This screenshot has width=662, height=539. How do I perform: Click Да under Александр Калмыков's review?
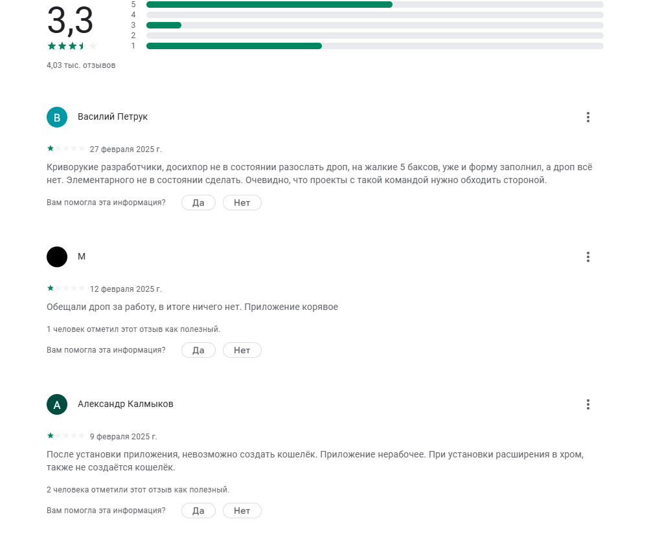click(198, 511)
